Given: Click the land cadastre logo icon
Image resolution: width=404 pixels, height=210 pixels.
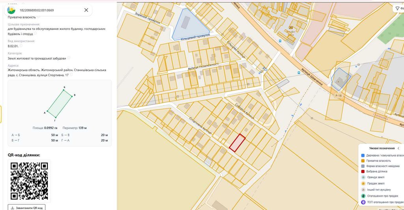Looking at the screenshot, I should 11,10.
